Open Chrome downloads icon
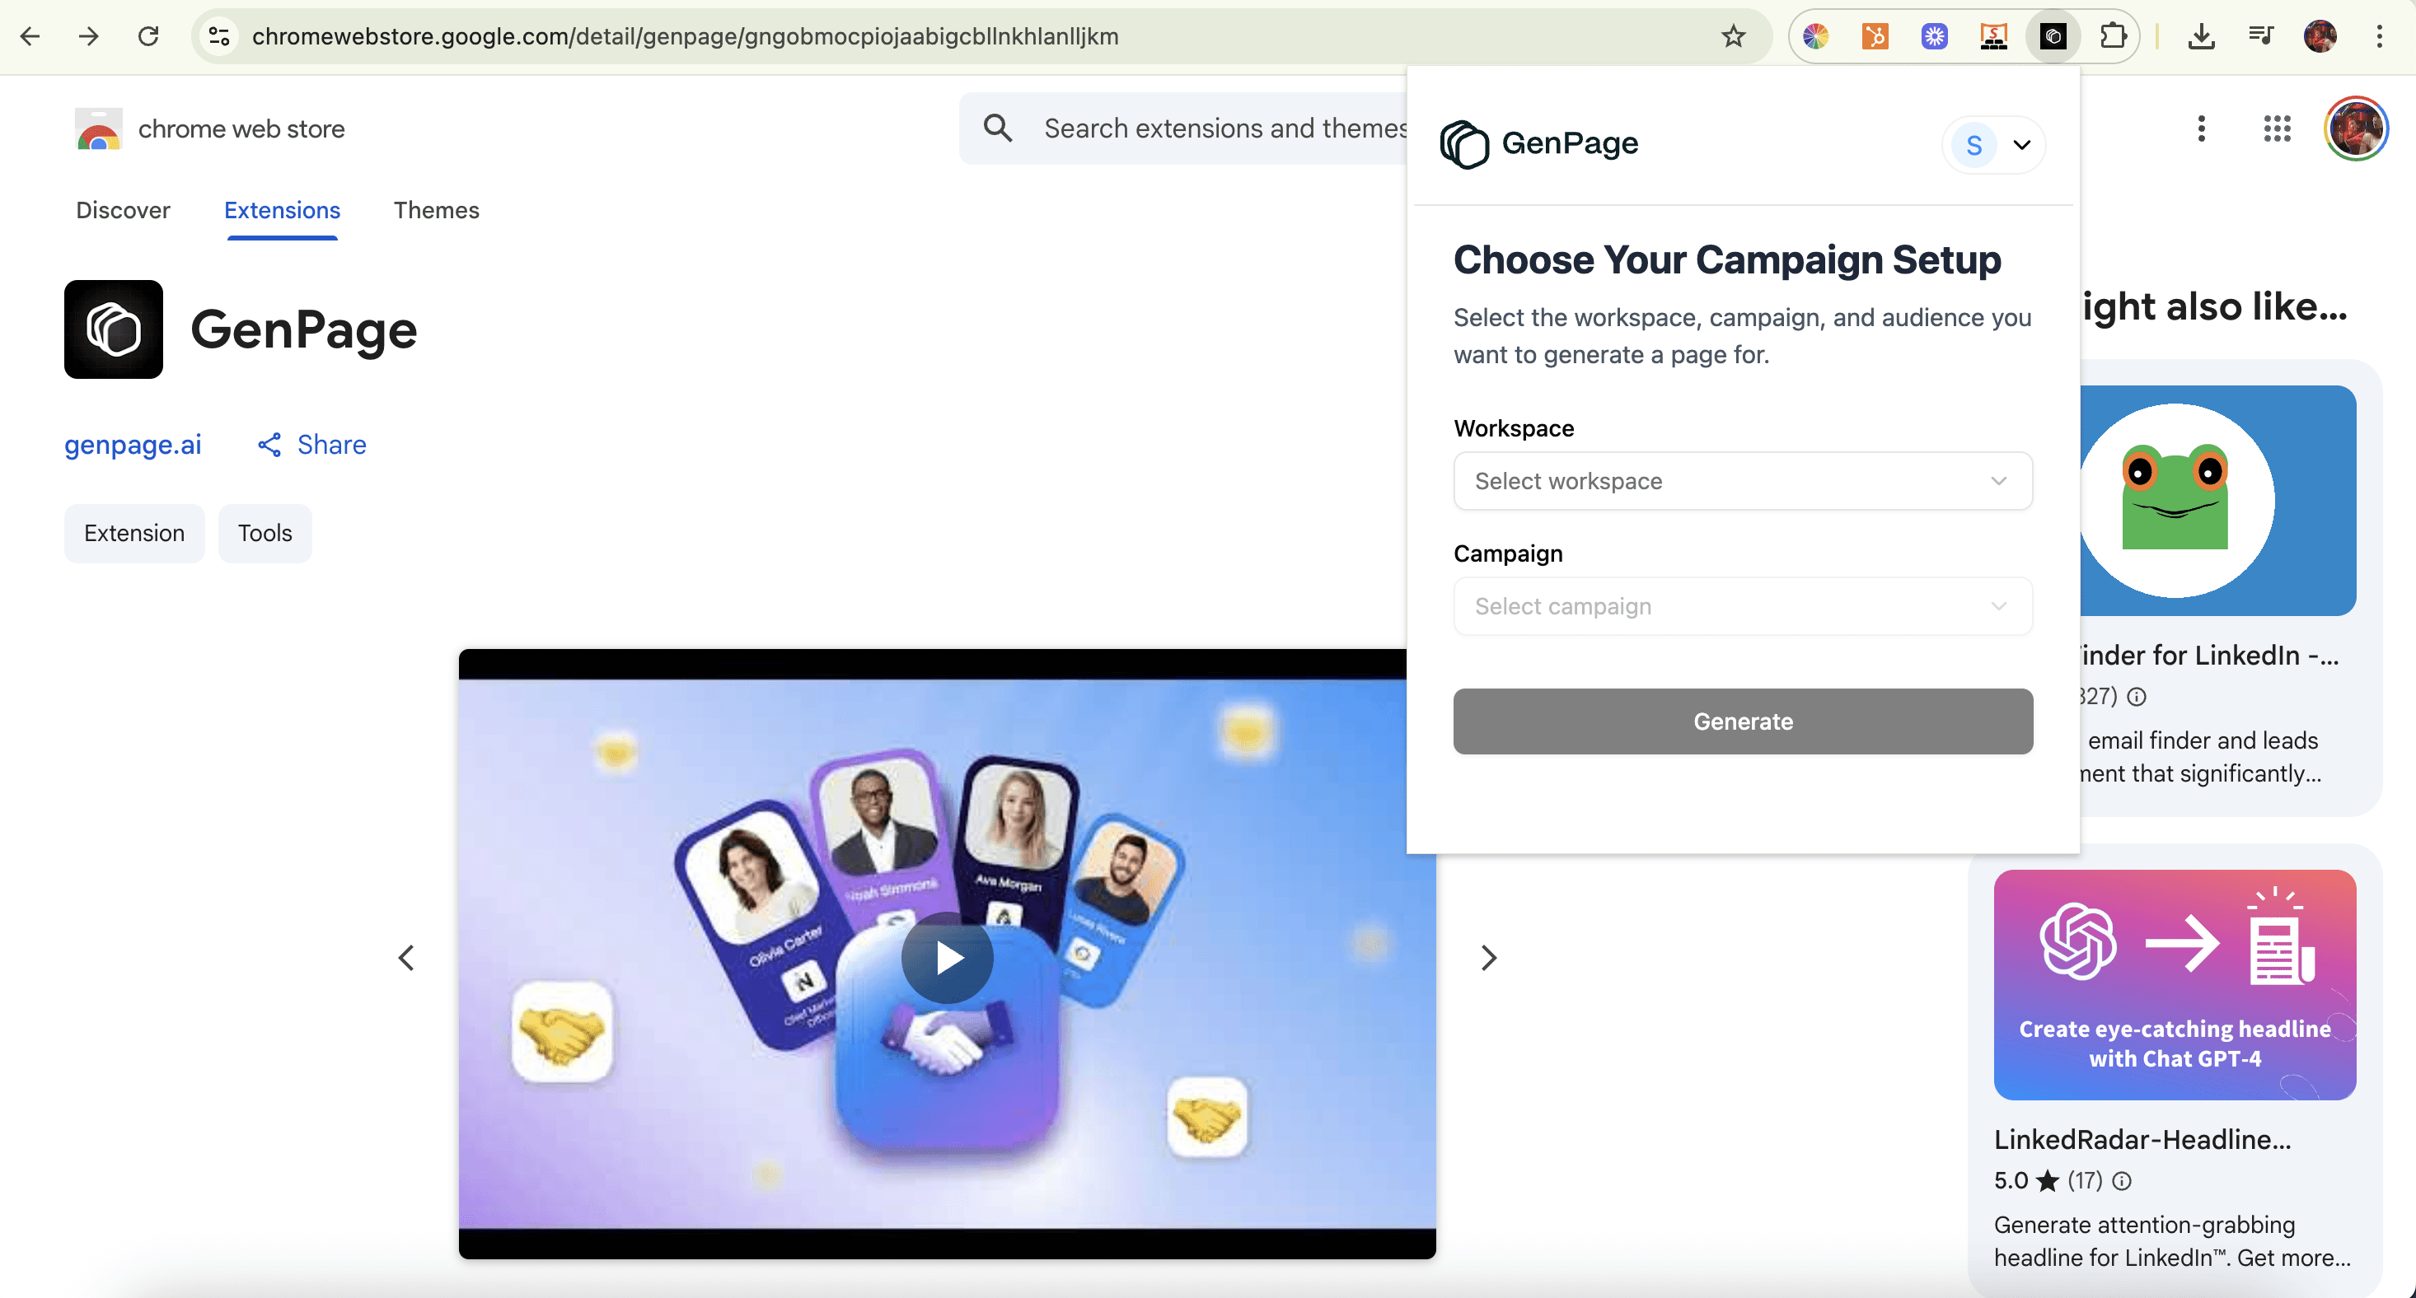2416x1298 pixels. [x=2200, y=36]
